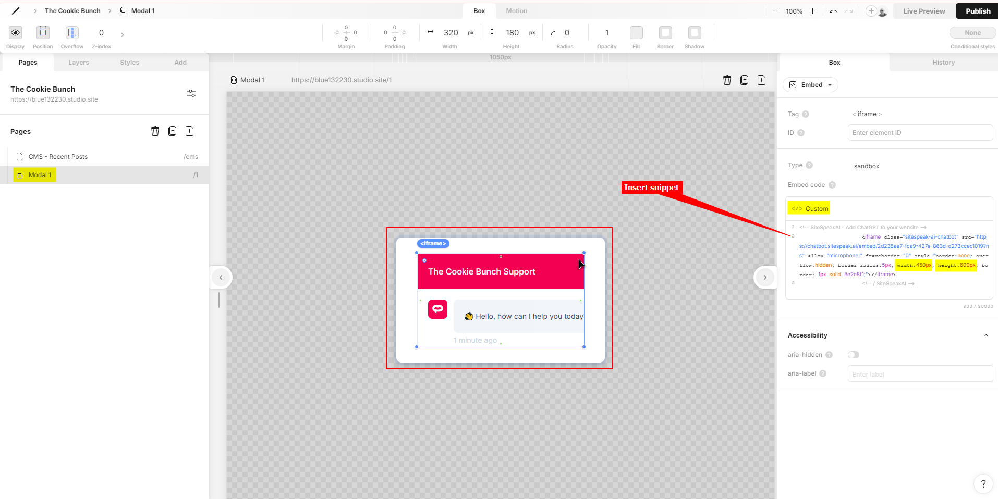Switch to the Styles tab
Screen dimensions: 998x499
[129, 63]
